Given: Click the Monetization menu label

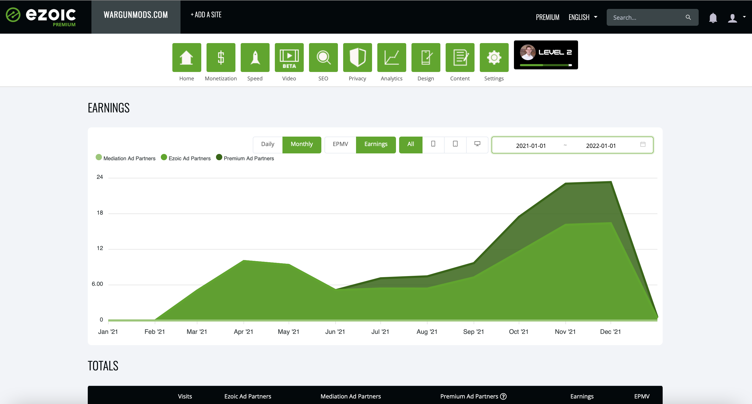Looking at the screenshot, I should point(221,78).
